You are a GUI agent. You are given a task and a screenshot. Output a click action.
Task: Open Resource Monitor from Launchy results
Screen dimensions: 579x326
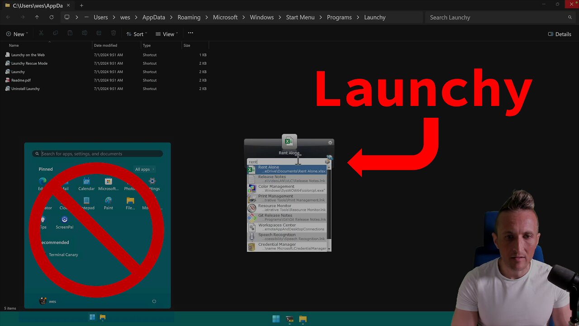point(287,208)
